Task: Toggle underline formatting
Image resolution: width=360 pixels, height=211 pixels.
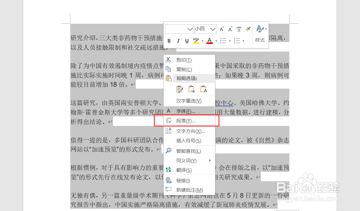Action: click(187, 40)
